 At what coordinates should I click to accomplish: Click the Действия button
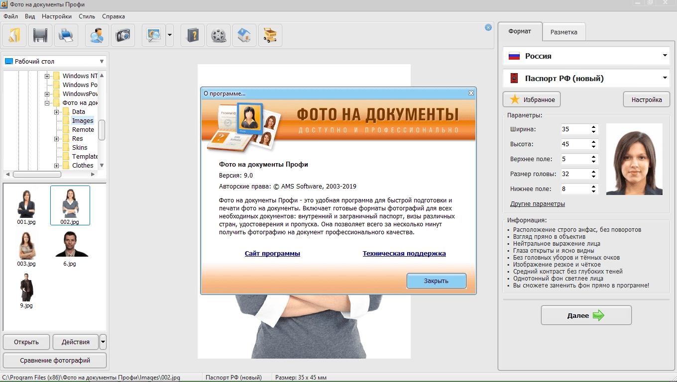(x=76, y=342)
